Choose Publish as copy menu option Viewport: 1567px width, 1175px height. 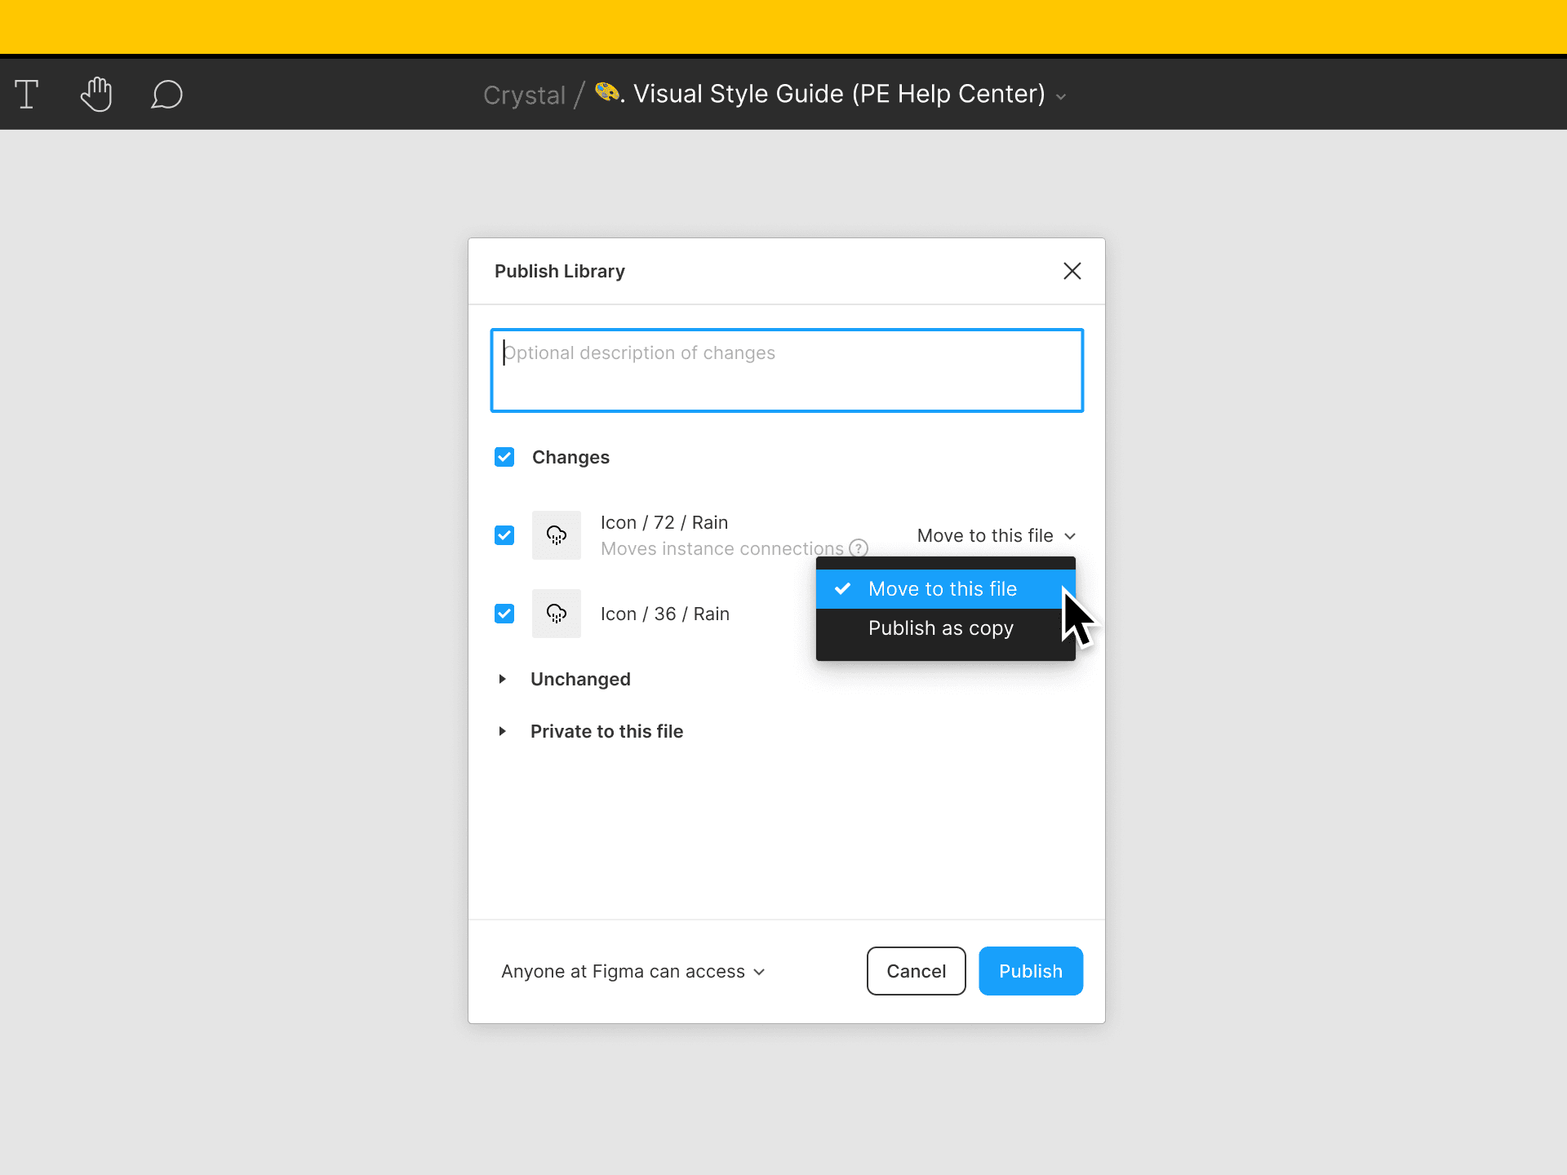tap(946, 628)
